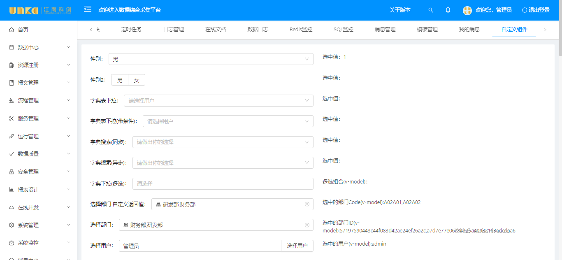Switch to the 模板管理 tab
The width and height of the screenshot is (562, 260).
click(x=427, y=30)
